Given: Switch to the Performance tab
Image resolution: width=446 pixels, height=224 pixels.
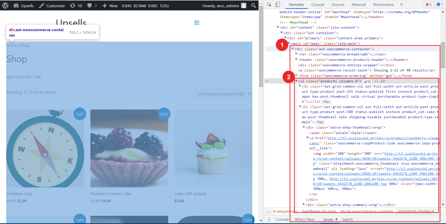Looking at the screenshot, I should pos(384,4).
